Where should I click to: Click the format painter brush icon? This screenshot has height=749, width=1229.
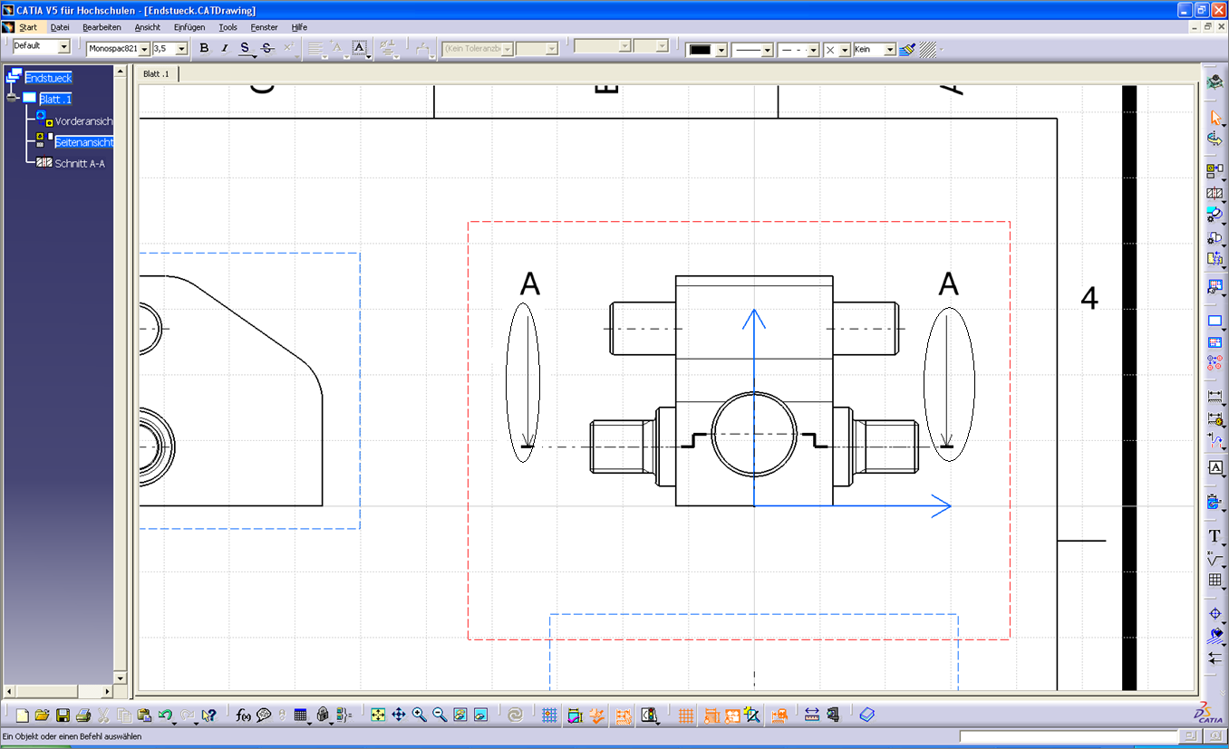(907, 49)
